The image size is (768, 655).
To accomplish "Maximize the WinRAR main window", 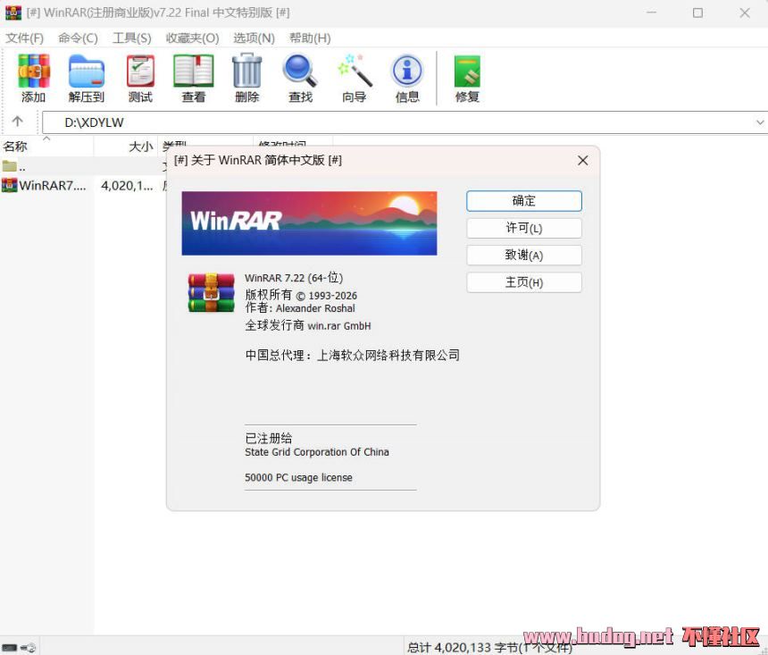I will pos(697,13).
